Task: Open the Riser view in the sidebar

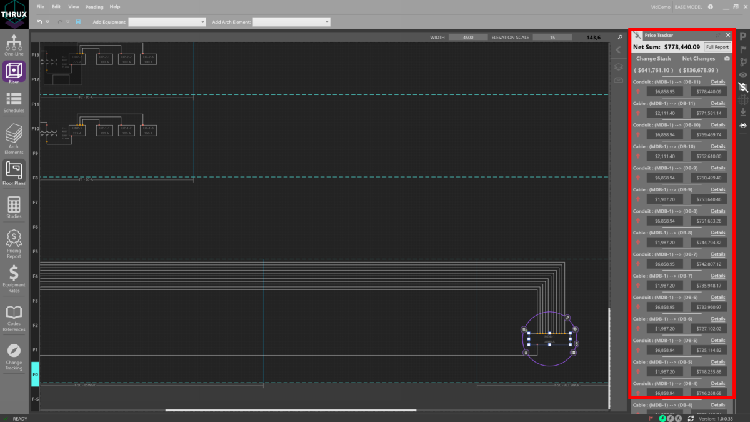Action: click(14, 72)
